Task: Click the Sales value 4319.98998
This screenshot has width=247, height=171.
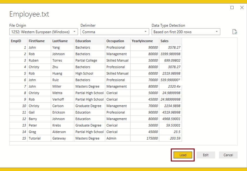Action: pos(170,112)
